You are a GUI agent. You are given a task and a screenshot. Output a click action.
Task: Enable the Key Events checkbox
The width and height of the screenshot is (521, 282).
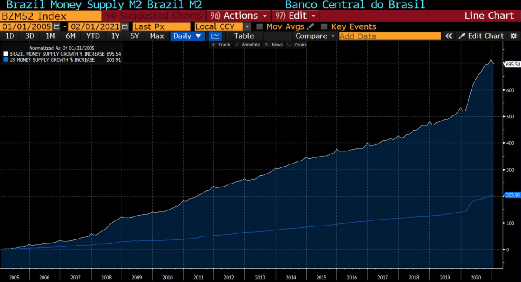[x=324, y=26]
